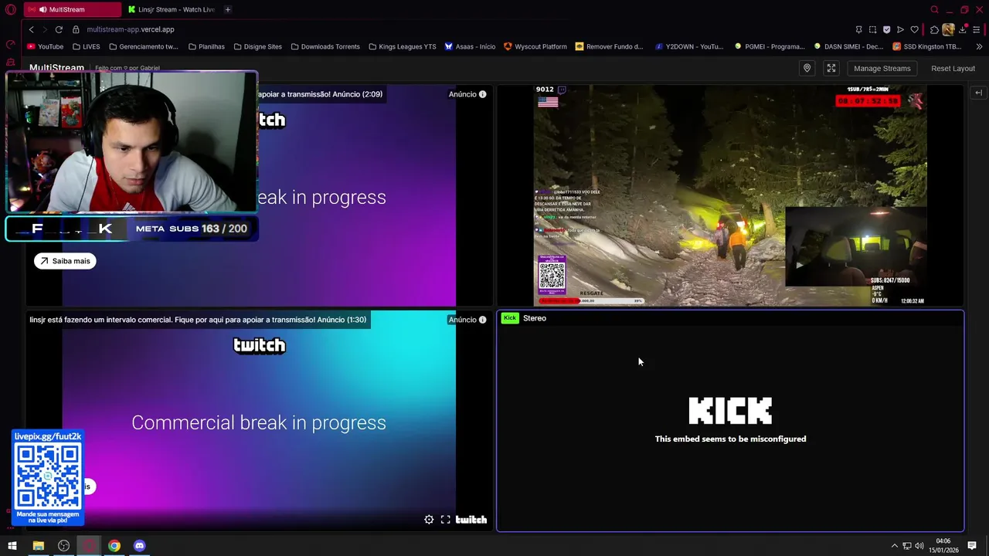Image resolution: width=989 pixels, height=556 pixels.
Task: Open the SSD Kingston 1TB bookmark
Action: click(926, 46)
